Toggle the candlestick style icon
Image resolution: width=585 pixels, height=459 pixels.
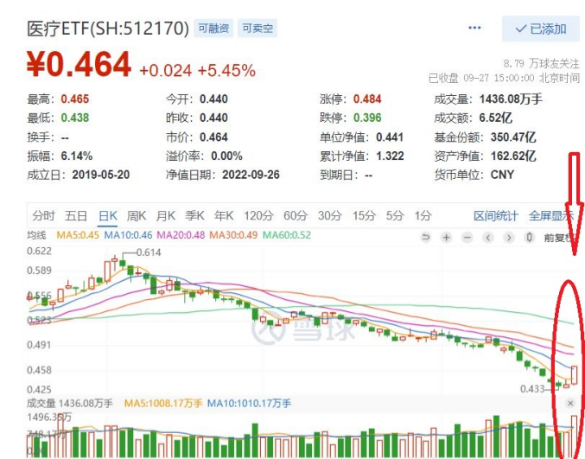tap(529, 238)
